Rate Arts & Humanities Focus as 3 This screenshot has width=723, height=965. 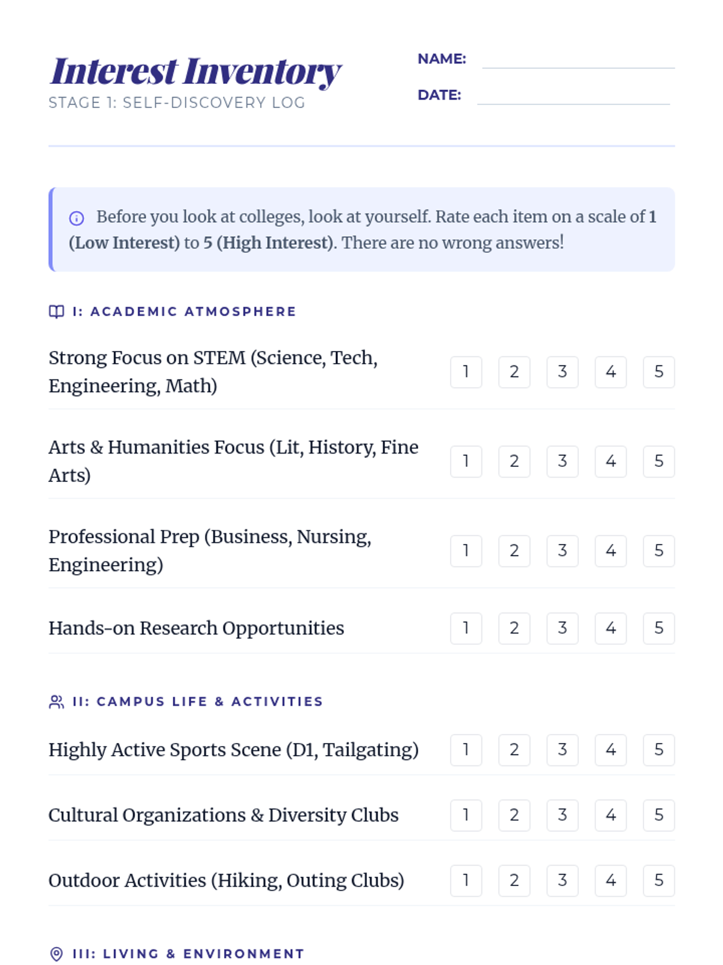562,461
